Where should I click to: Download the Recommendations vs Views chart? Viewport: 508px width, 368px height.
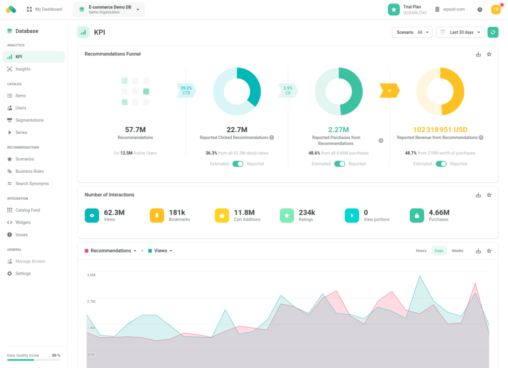pyautogui.click(x=478, y=251)
